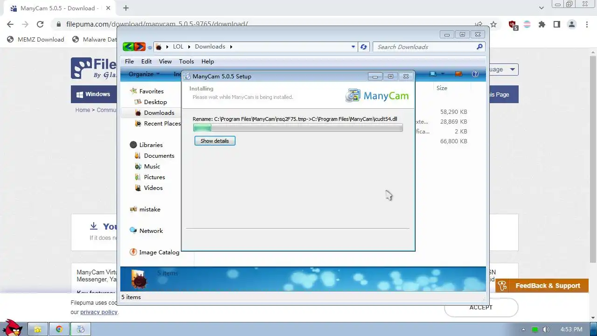This screenshot has height=336, width=597.
Task: Click the 58,290 KB size cell
Action: tap(453, 112)
